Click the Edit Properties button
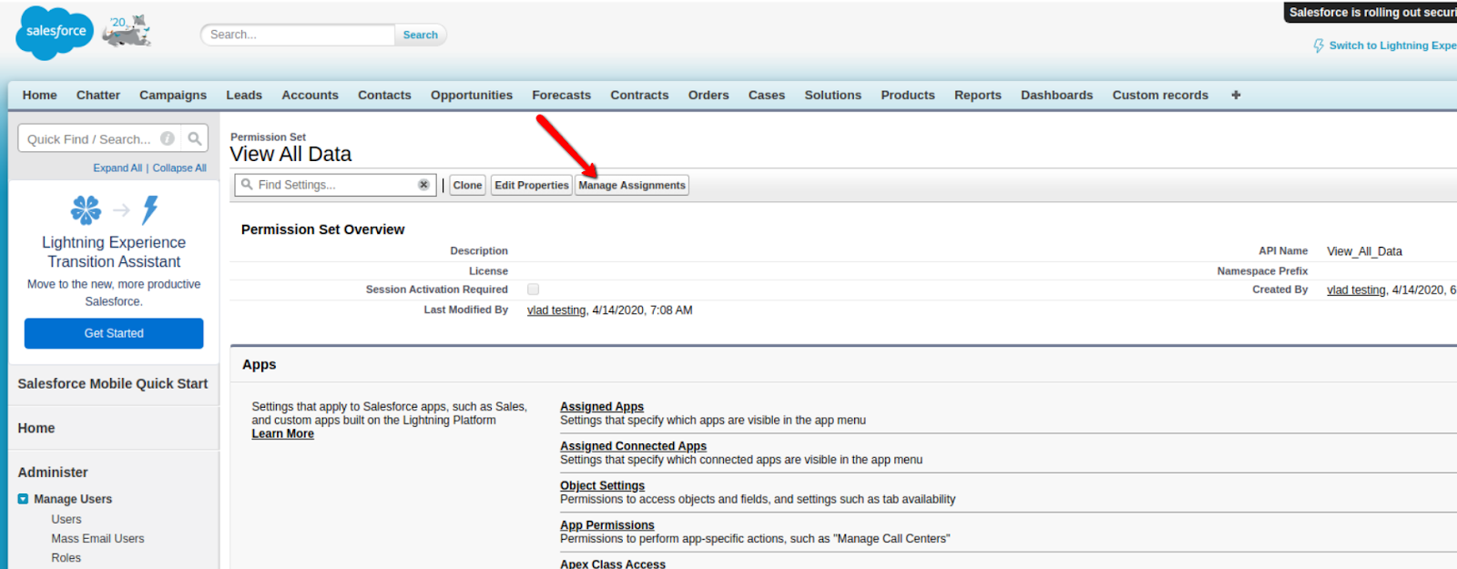Image resolution: width=1457 pixels, height=569 pixels. (532, 185)
